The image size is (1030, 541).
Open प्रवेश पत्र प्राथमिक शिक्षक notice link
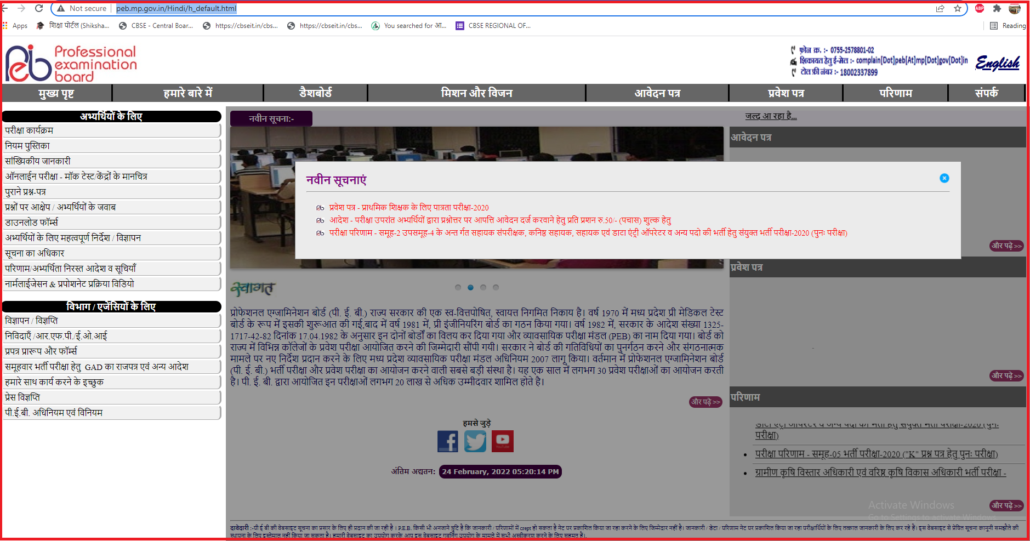[408, 208]
